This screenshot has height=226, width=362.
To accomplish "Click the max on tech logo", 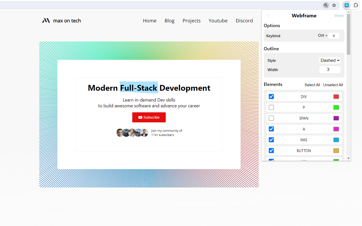I will pos(61,20).
